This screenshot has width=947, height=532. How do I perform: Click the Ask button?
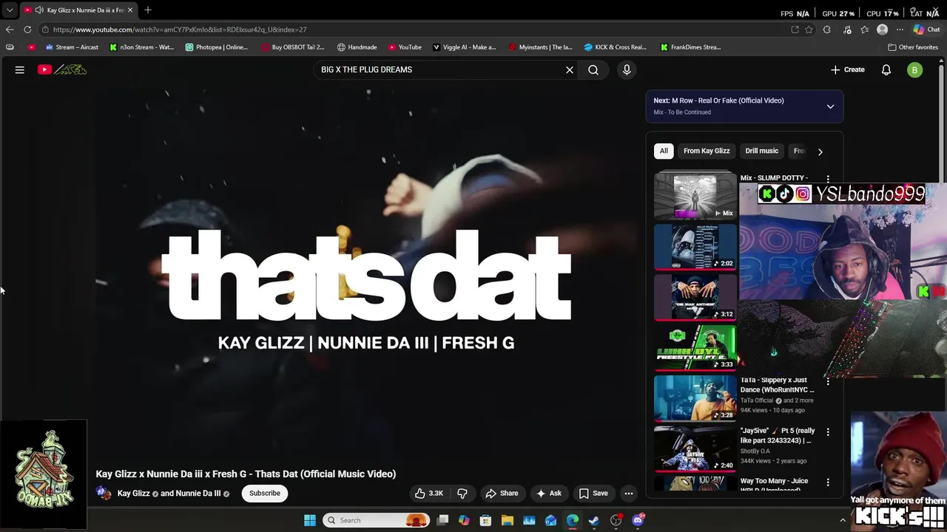pos(549,494)
